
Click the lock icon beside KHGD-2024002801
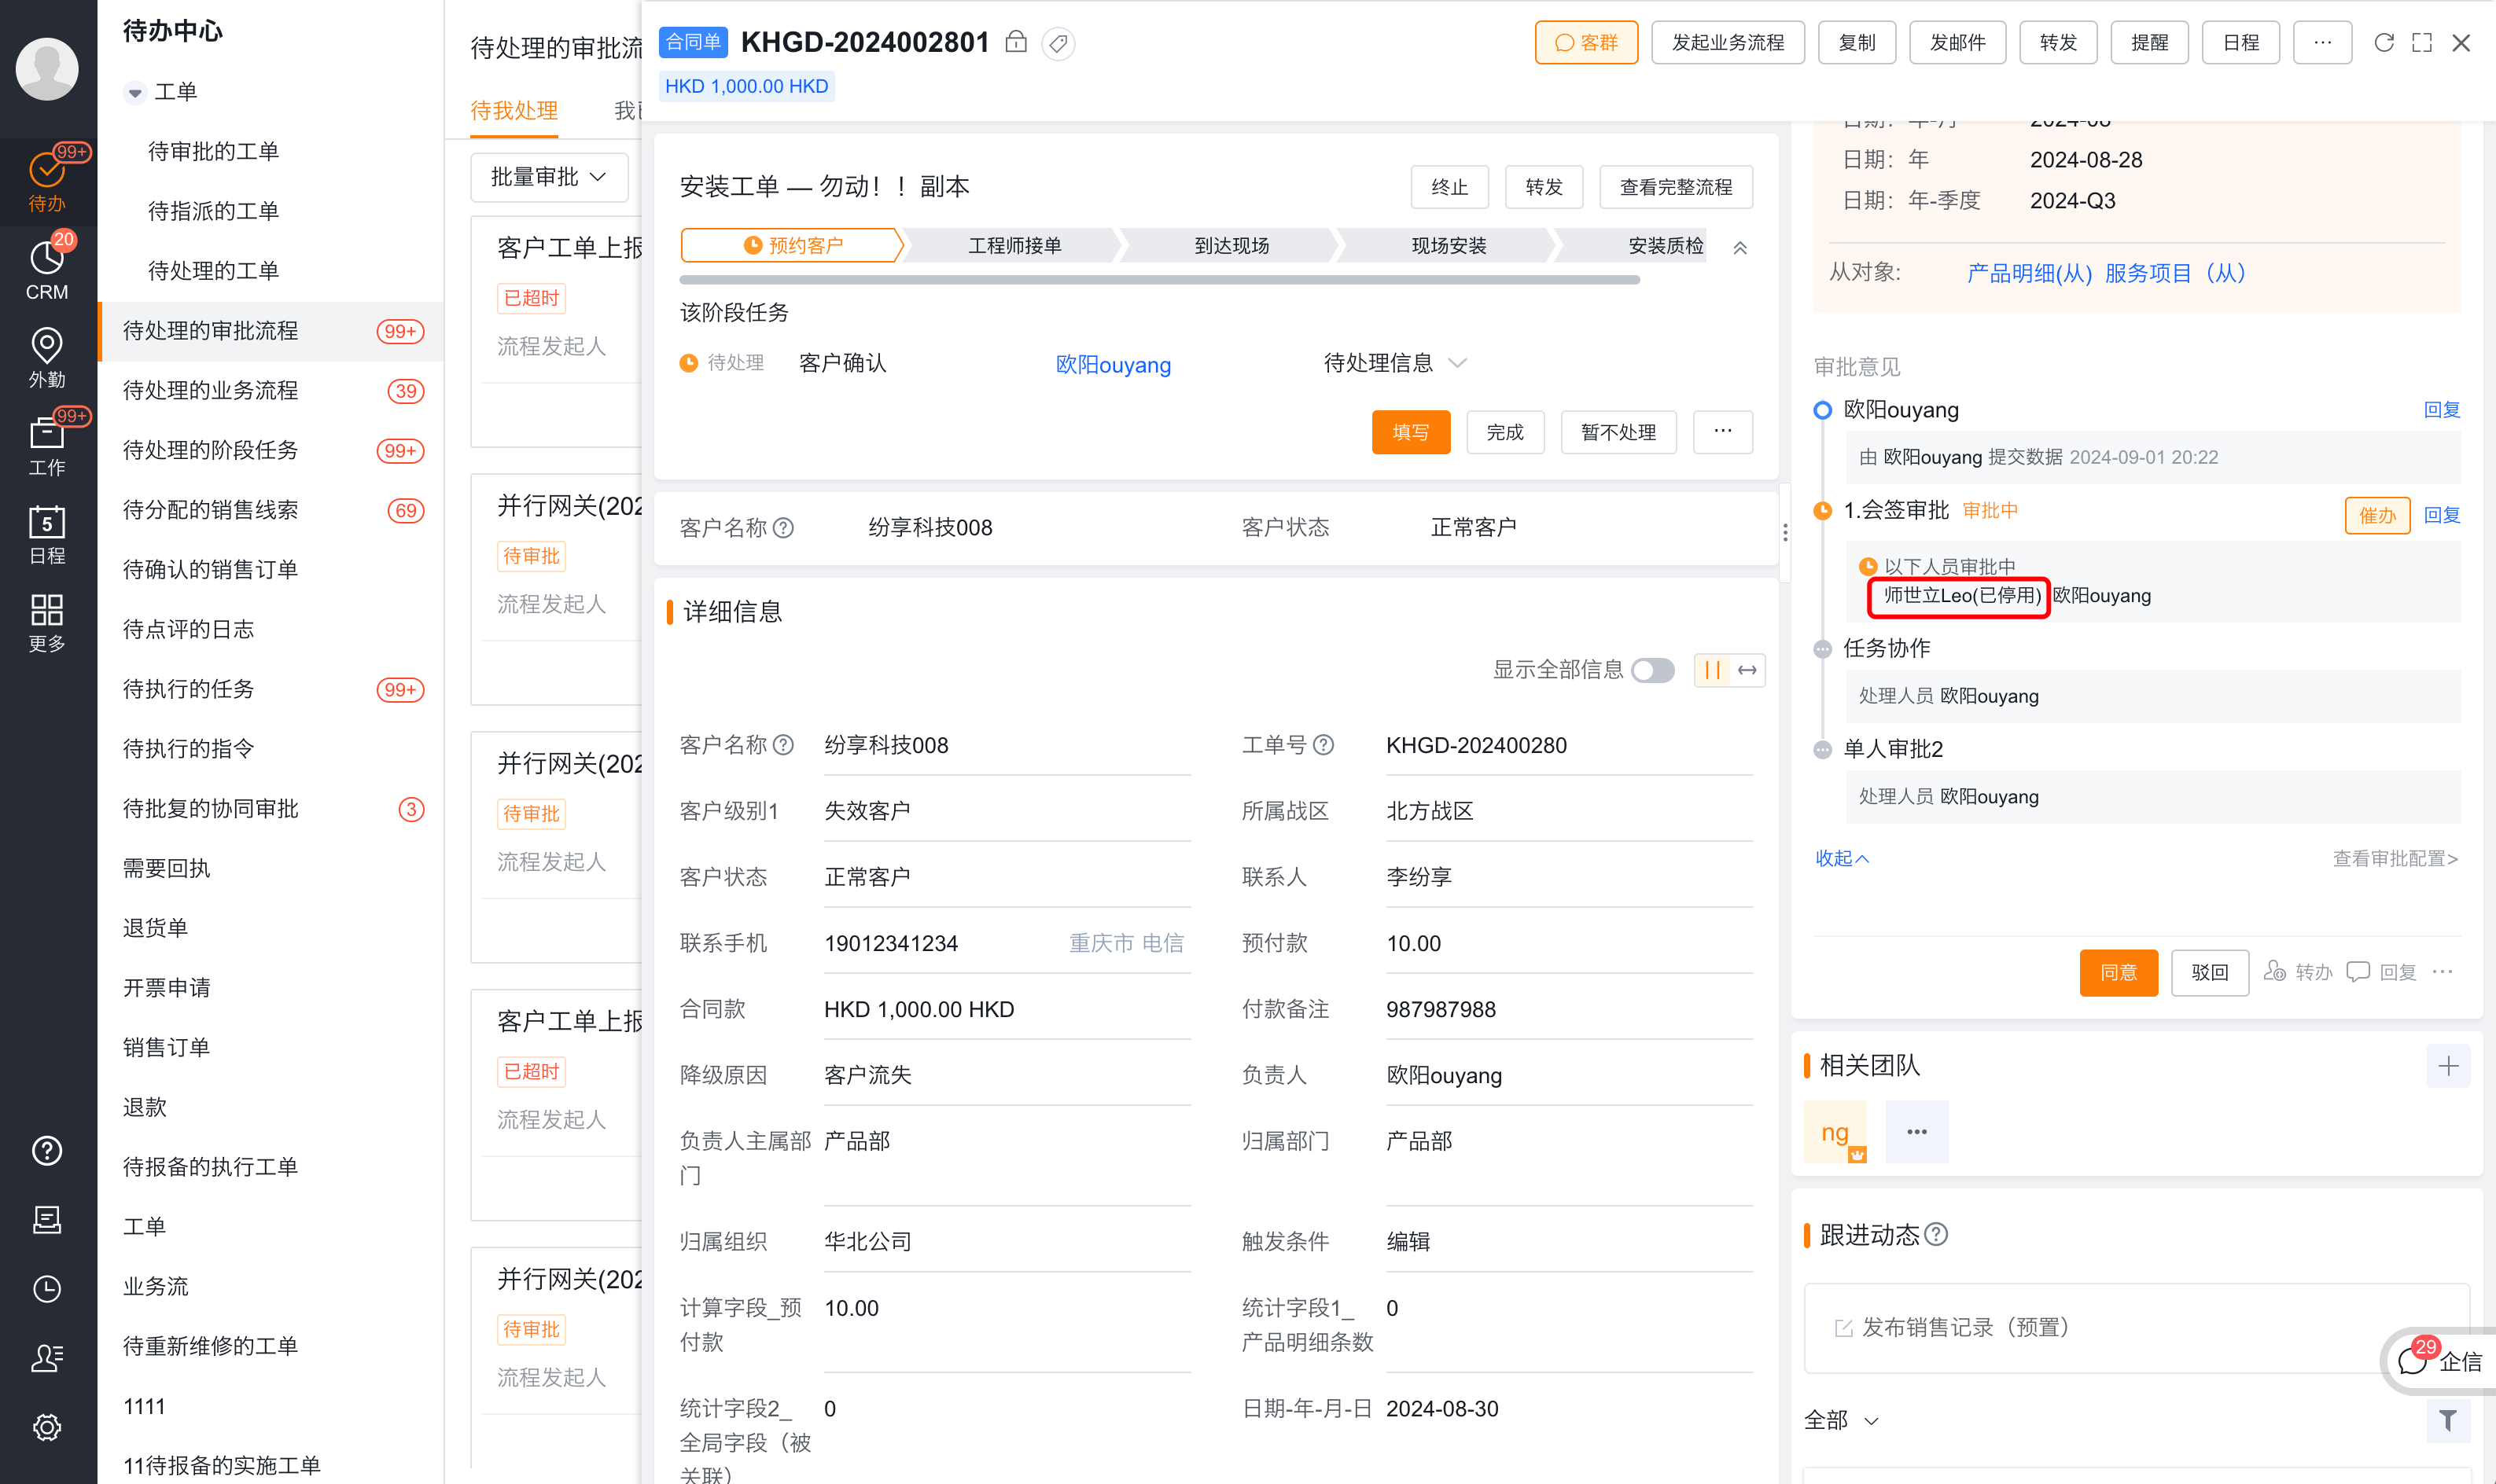[1015, 42]
